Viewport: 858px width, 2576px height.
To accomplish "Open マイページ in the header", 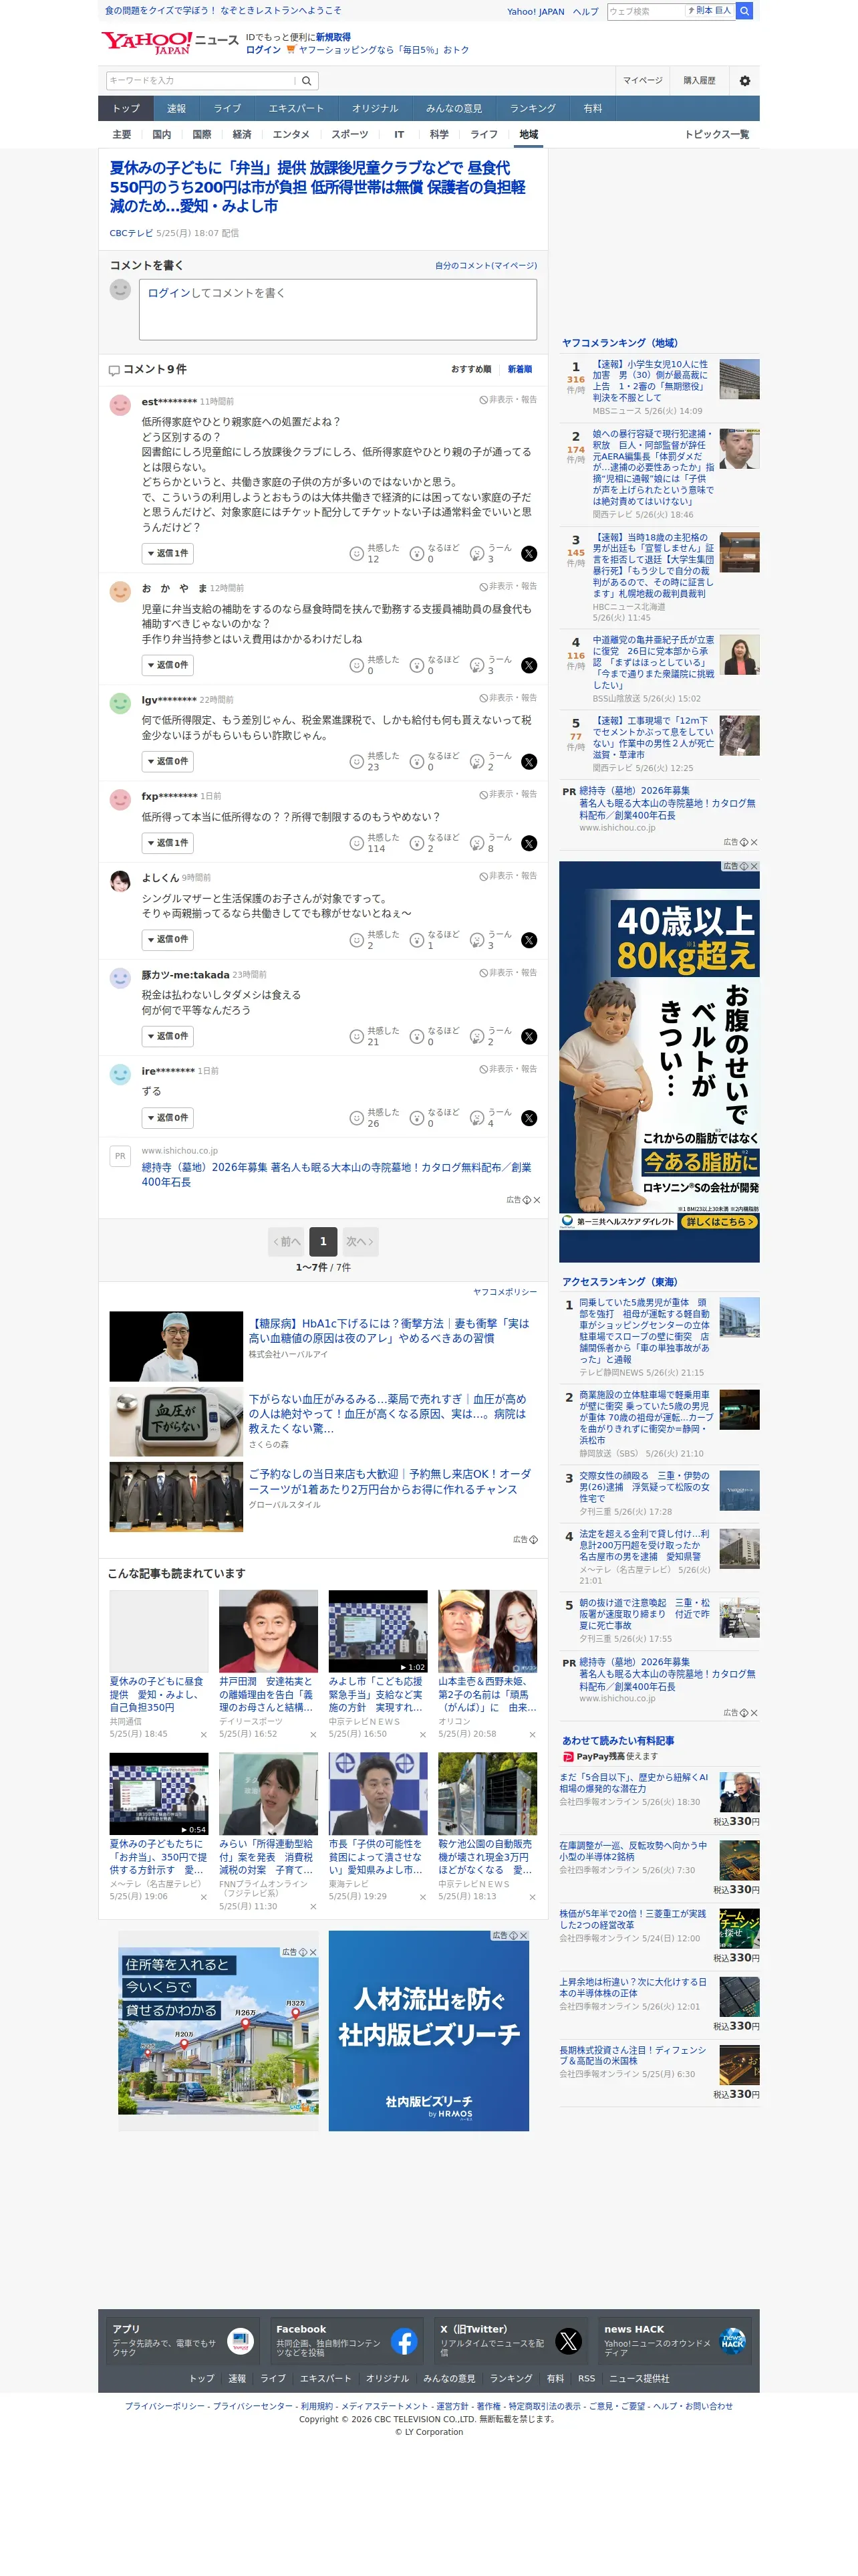I will (642, 81).
